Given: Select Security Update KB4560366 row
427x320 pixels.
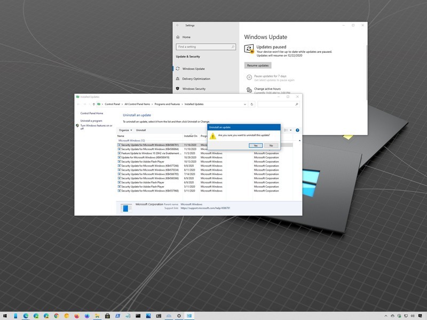Looking at the screenshot, I should click(205, 178).
